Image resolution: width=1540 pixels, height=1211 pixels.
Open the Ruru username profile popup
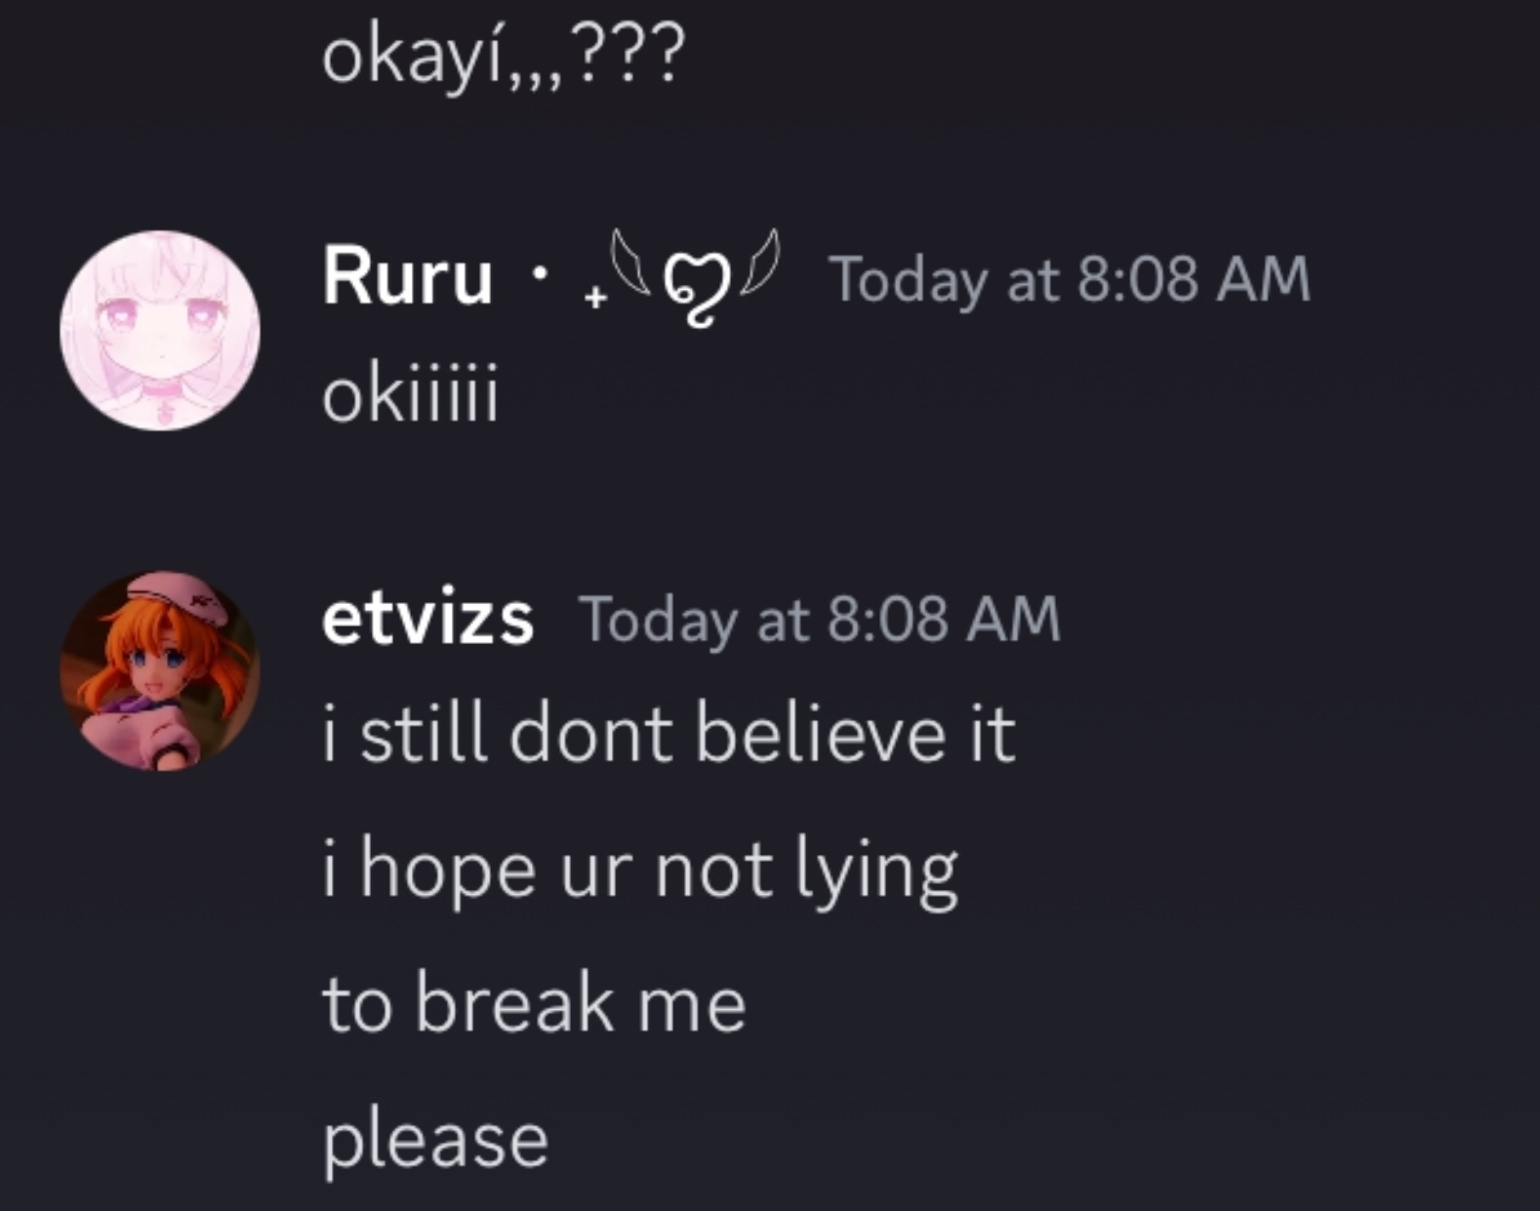[x=407, y=278]
